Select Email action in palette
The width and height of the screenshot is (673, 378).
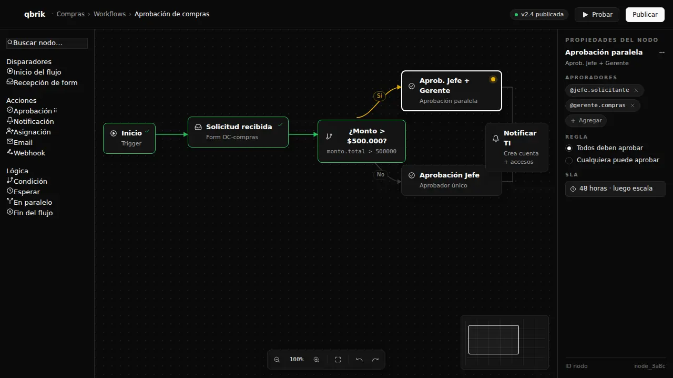[x=19, y=142]
